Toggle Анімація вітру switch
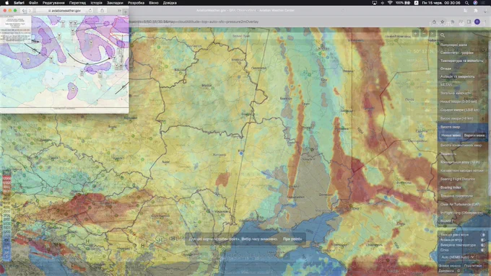491x276 pixels. click(483, 240)
